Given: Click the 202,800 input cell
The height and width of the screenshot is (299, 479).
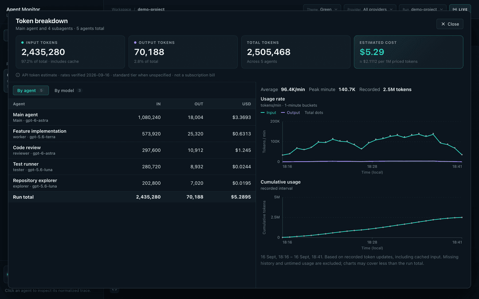Looking at the screenshot, I should 151,183.
